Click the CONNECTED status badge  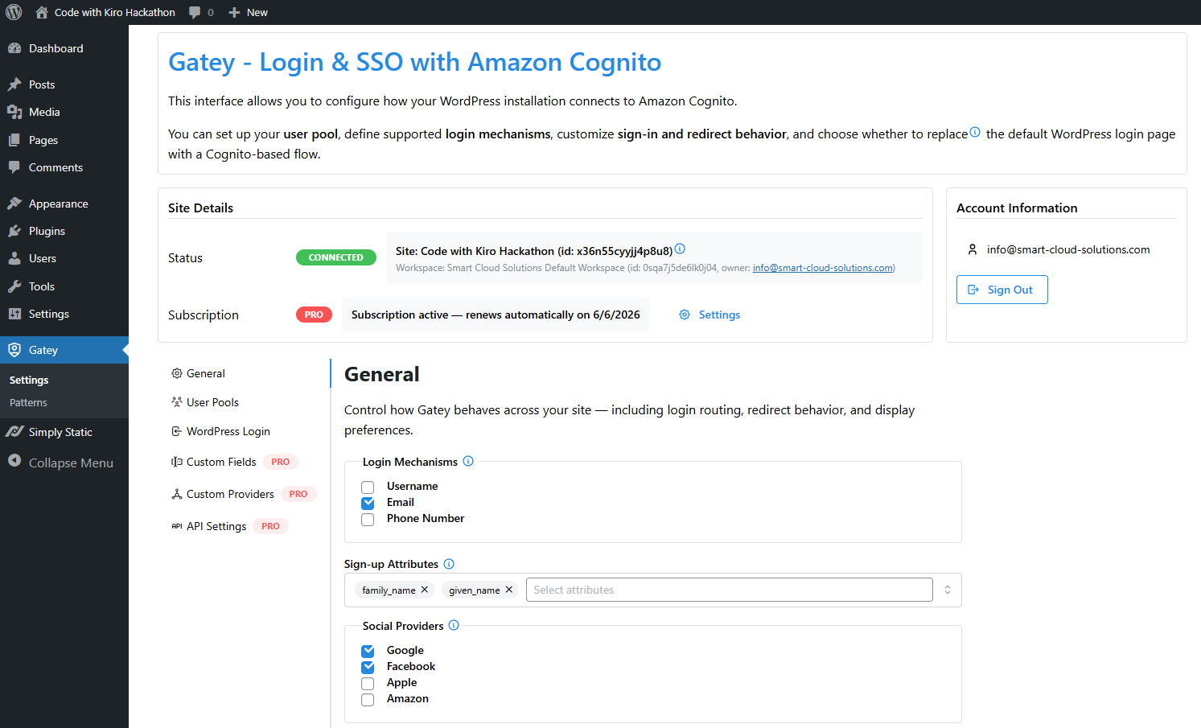click(x=336, y=257)
